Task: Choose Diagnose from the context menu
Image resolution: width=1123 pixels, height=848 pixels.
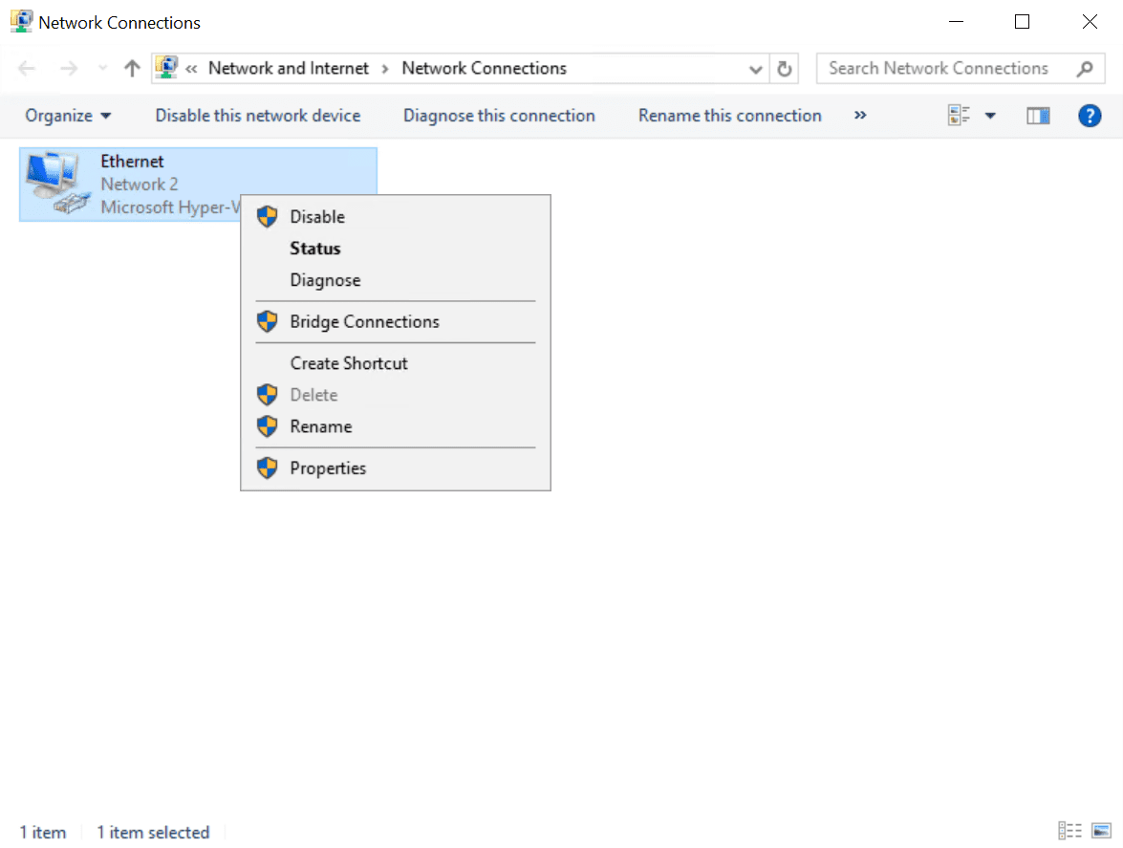Action: click(x=396, y=280)
